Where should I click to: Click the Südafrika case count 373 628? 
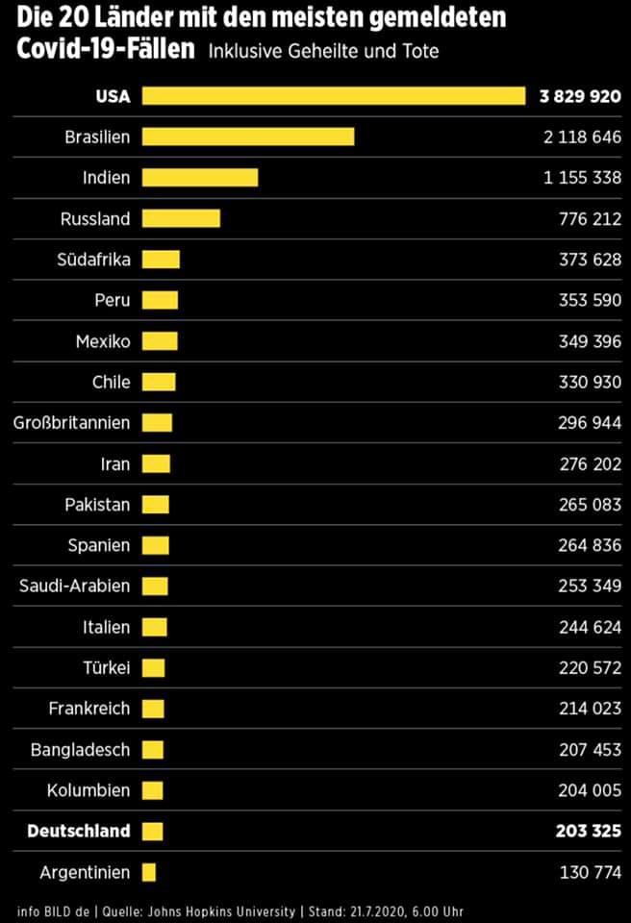click(x=590, y=260)
